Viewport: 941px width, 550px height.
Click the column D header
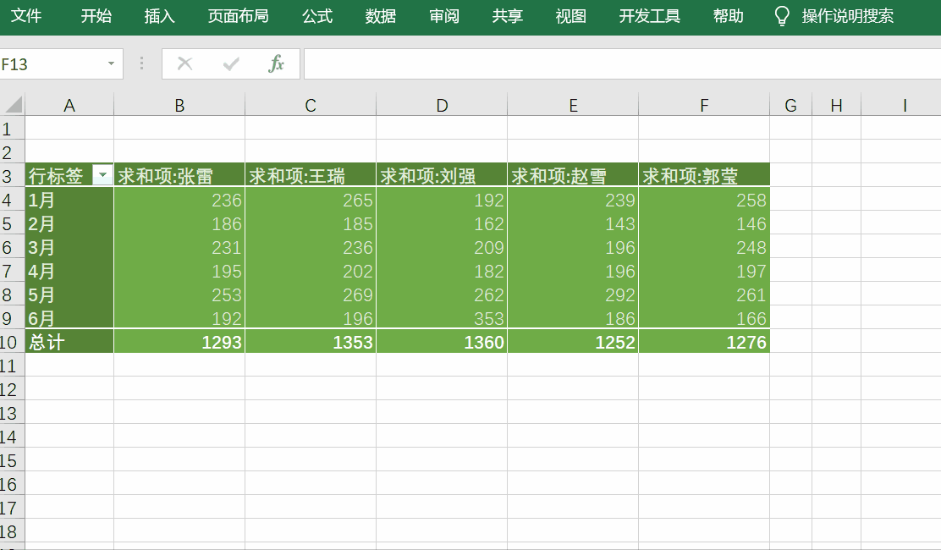pos(441,104)
